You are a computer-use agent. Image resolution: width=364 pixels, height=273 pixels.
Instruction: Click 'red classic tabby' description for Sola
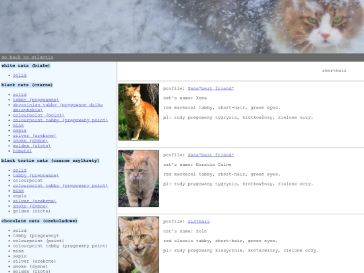tap(220, 241)
